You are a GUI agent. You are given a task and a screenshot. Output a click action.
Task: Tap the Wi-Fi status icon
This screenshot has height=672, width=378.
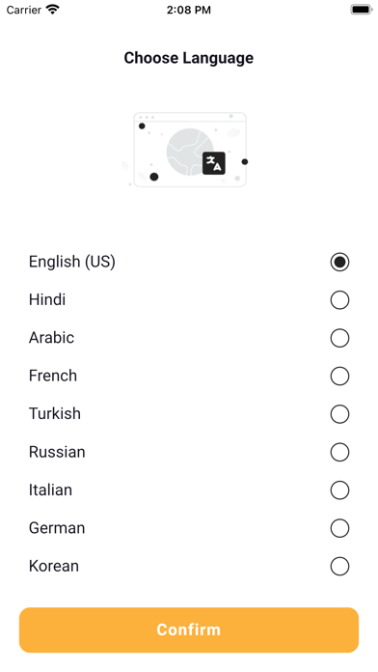coord(53,10)
